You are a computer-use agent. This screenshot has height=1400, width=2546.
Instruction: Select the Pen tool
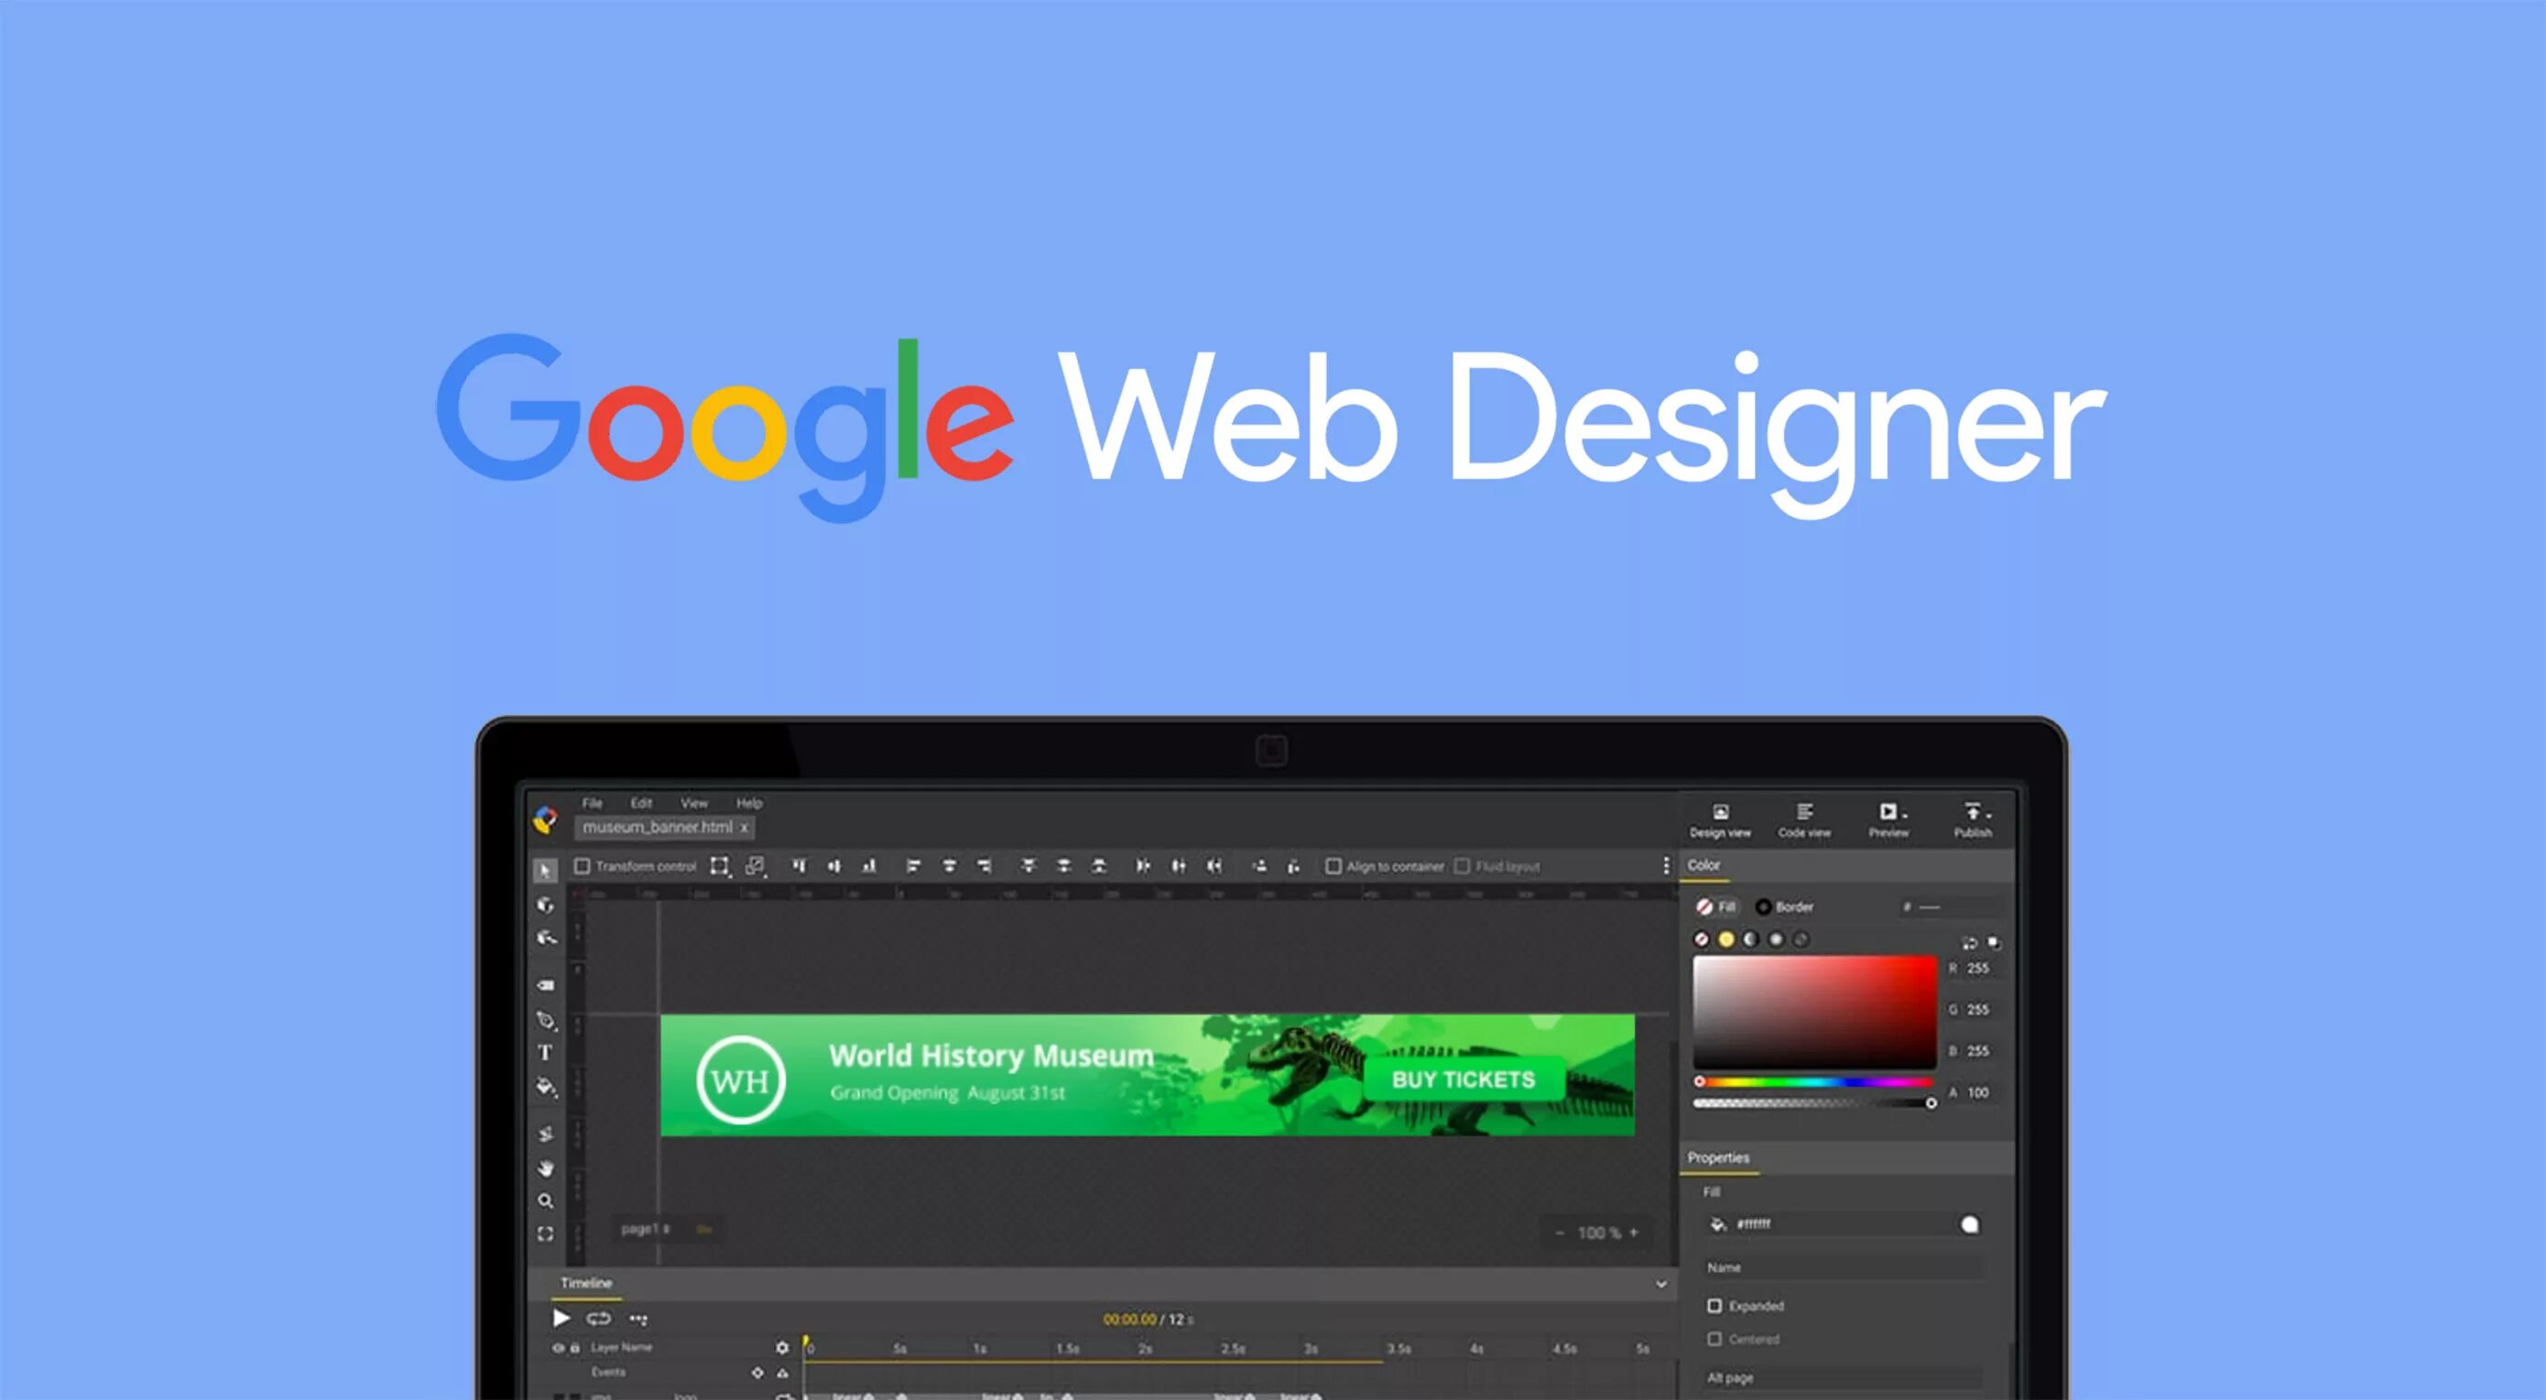click(545, 1020)
